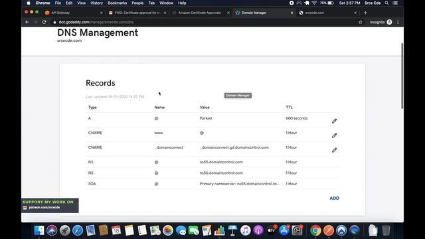Bookmark this page with the star icon
Viewport: 425px width, 239px height.
coord(360,22)
